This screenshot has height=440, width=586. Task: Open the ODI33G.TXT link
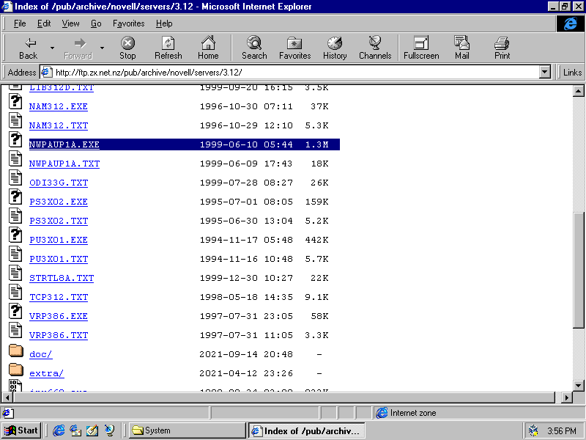(x=59, y=183)
